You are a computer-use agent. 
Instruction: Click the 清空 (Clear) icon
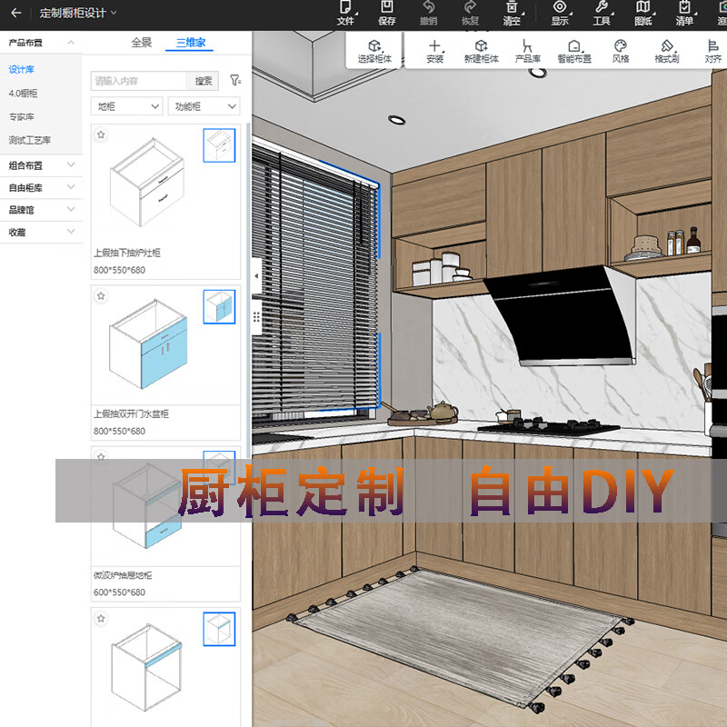(x=512, y=13)
